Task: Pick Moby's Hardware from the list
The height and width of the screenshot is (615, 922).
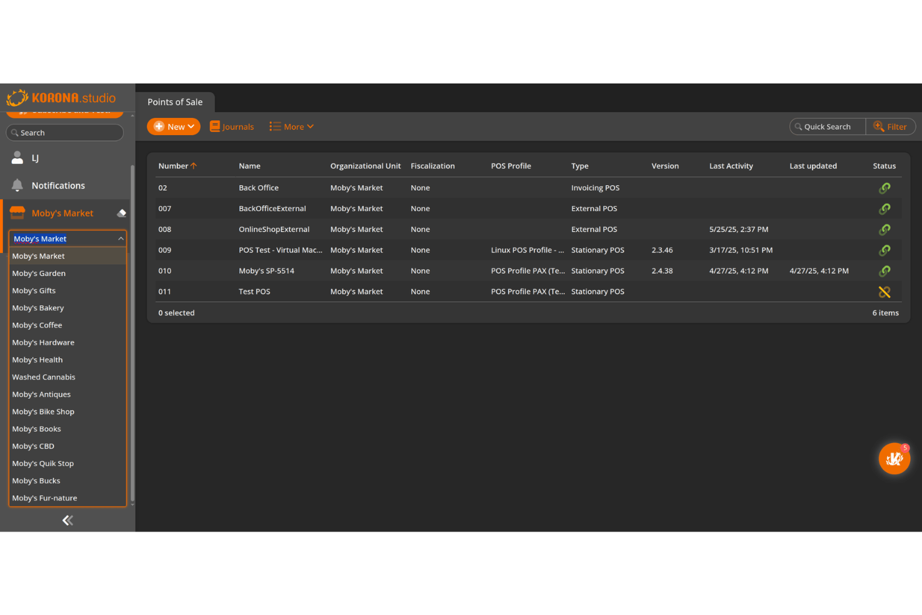Action: [x=68, y=343]
